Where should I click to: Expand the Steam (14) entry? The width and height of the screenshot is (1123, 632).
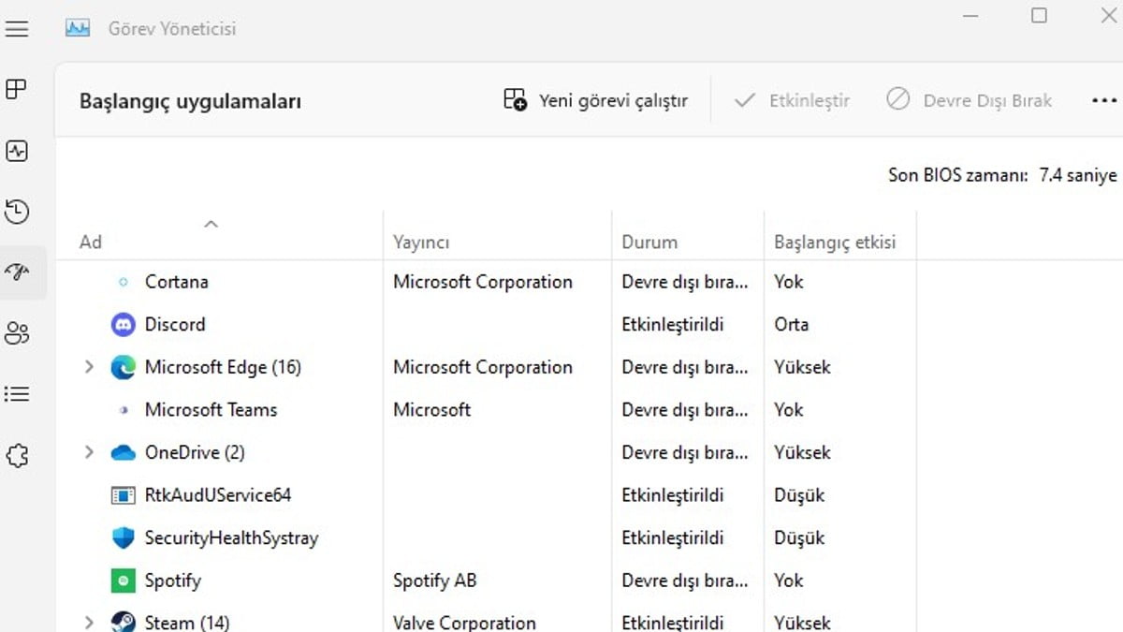coord(89,621)
